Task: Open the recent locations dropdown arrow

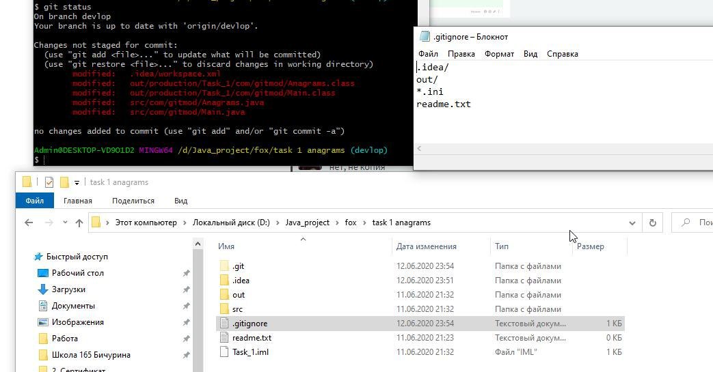Action: pos(65,223)
